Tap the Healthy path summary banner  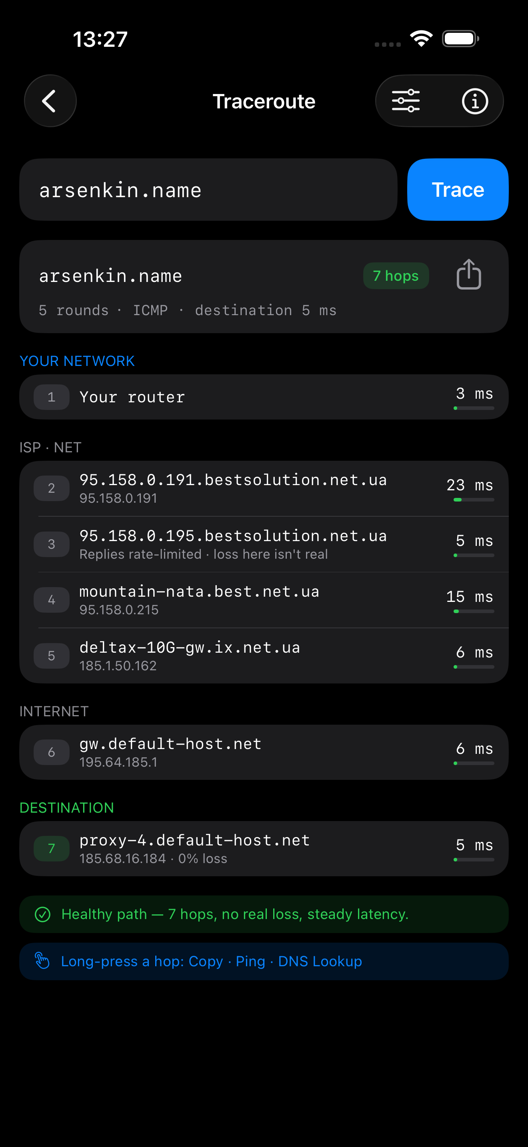click(264, 915)
